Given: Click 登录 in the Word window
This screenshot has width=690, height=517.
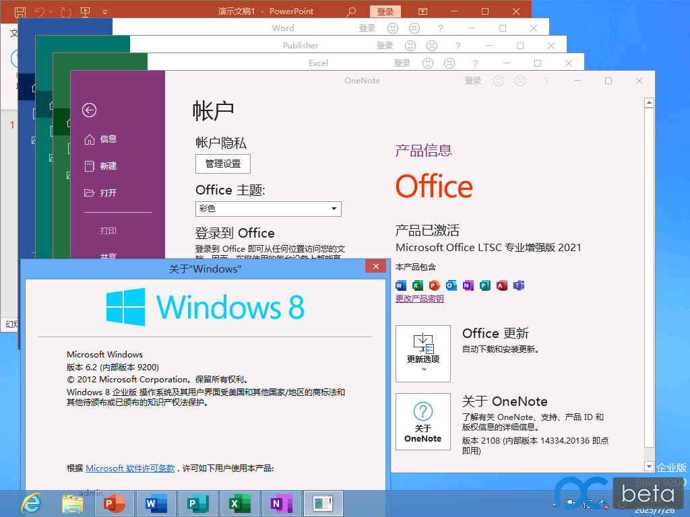Looking at the screenshot, I should coord(367,28).
